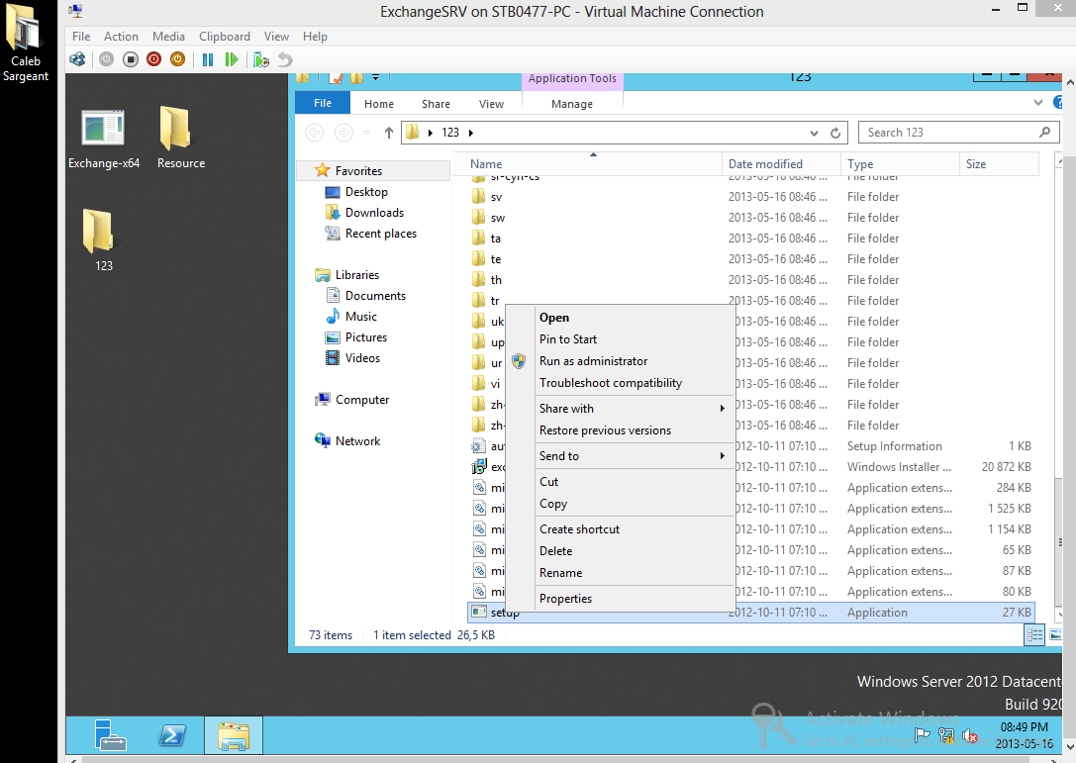Click the Explorer help question icon
This screenshot has height=763, width=1076.
click(1058, 103)
